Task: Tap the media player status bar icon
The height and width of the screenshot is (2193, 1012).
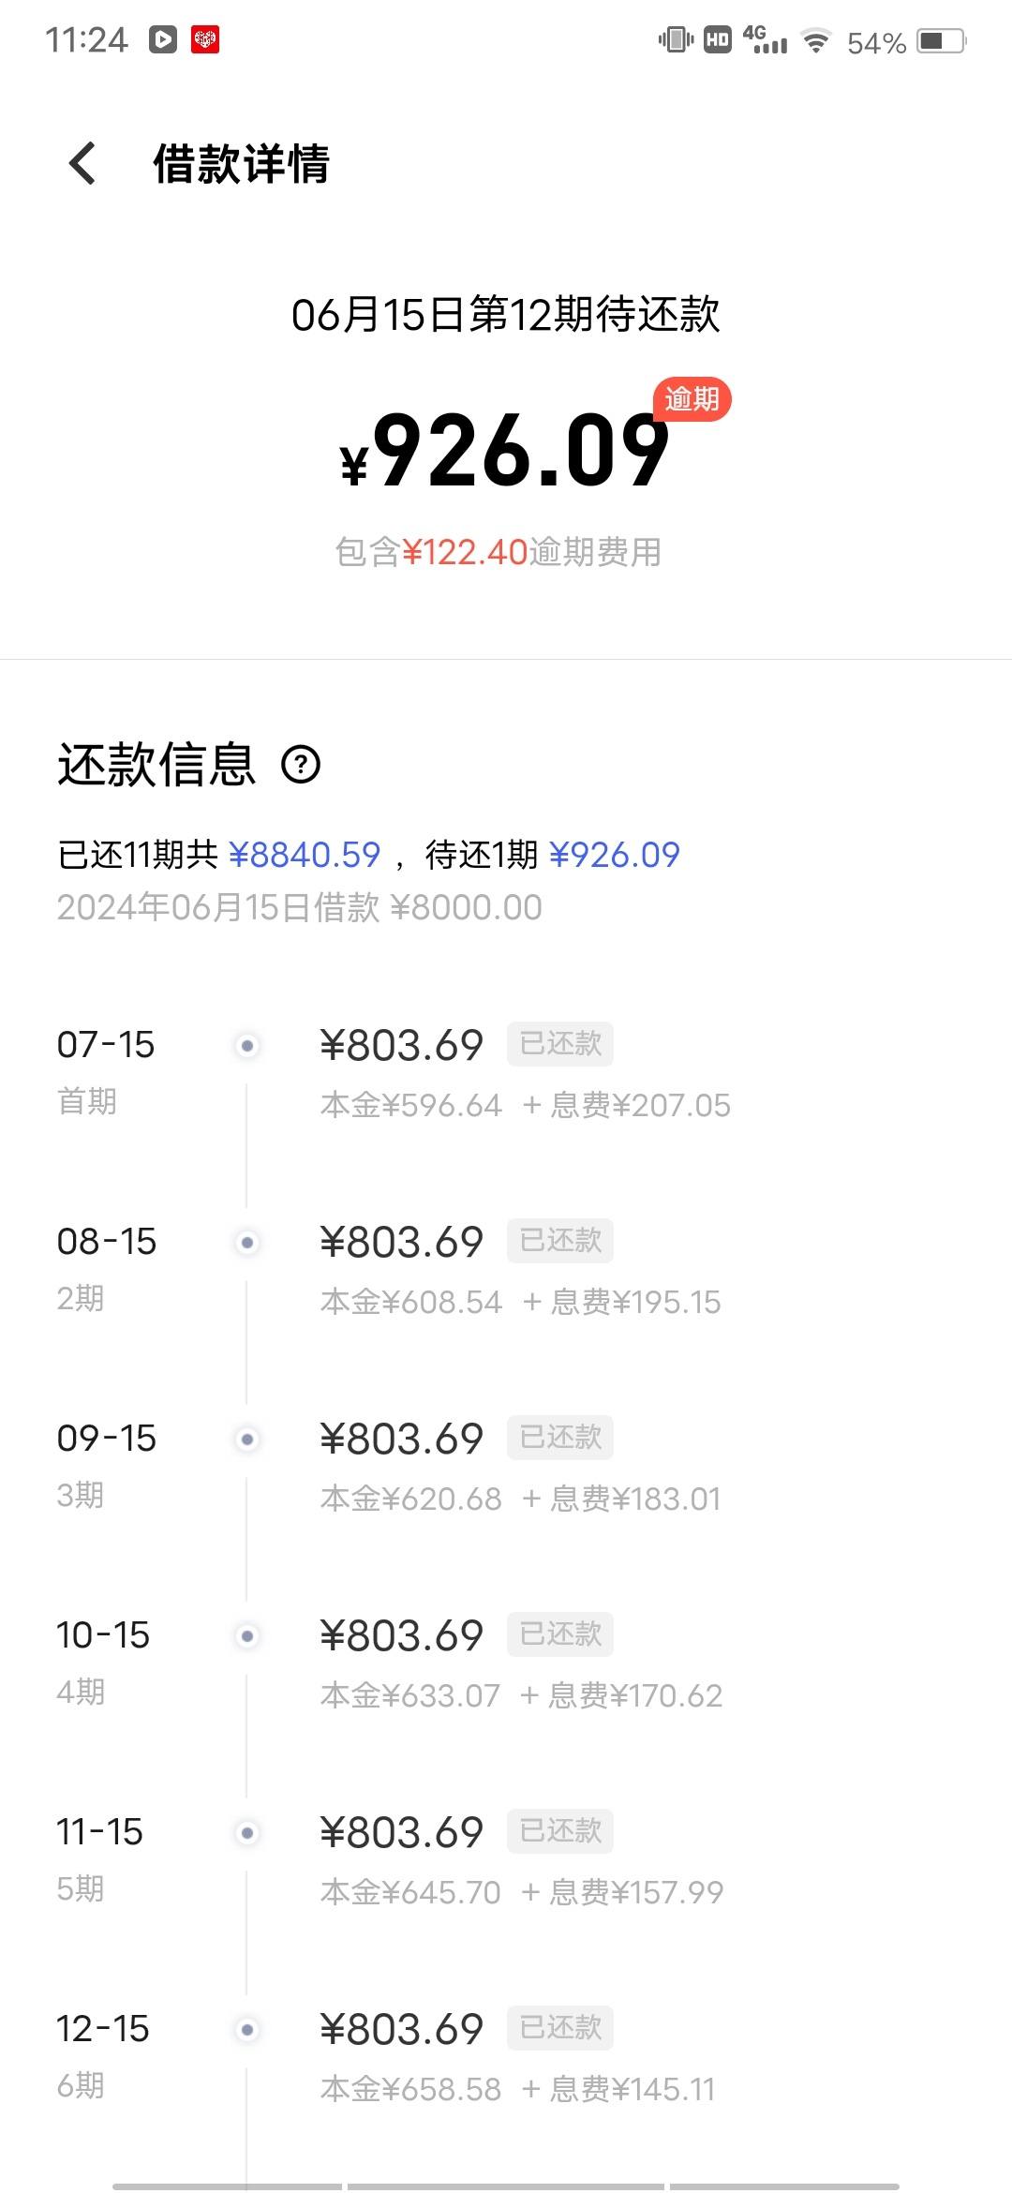Action: (163, 39)
